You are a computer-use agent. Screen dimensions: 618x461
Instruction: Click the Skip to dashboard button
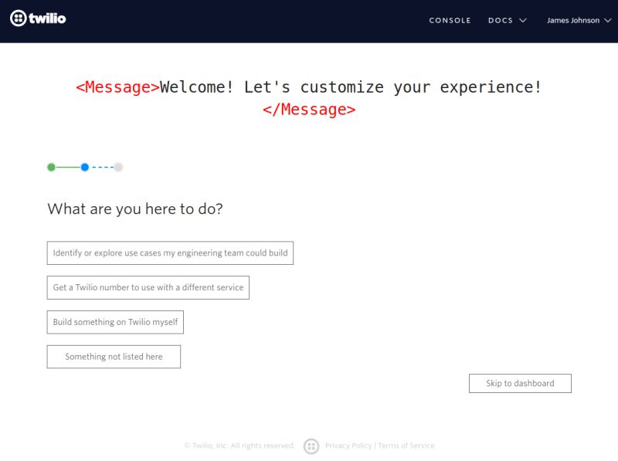pyautogui.click(x=520, y=383)
